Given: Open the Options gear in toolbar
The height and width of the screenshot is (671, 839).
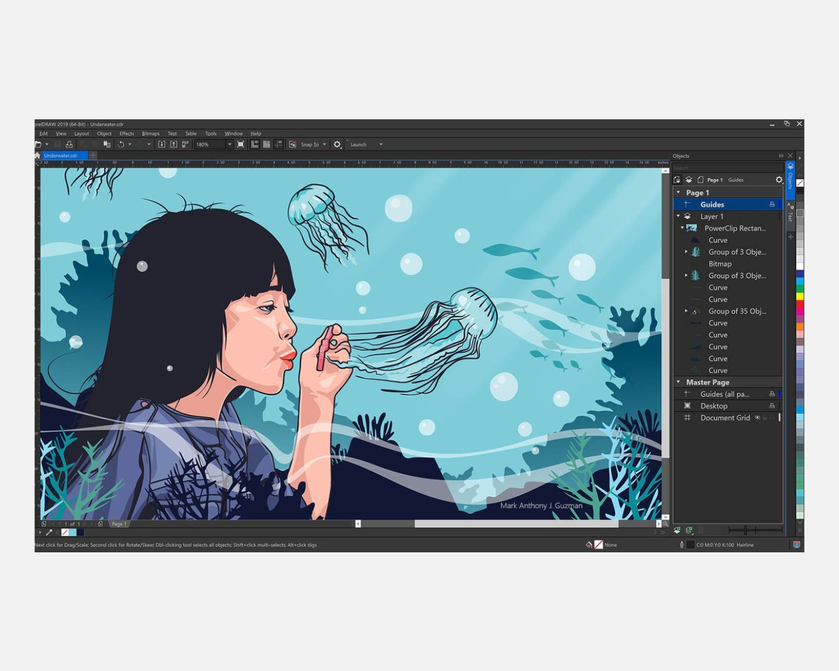Looking at the screenshot, I should pos(337,144).
